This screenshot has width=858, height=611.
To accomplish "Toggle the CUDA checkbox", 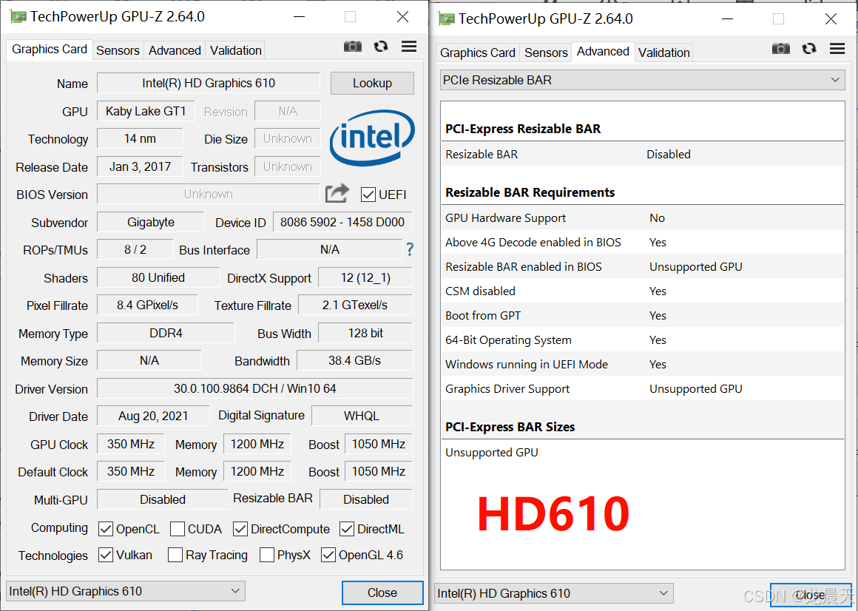I will point(178,529).
